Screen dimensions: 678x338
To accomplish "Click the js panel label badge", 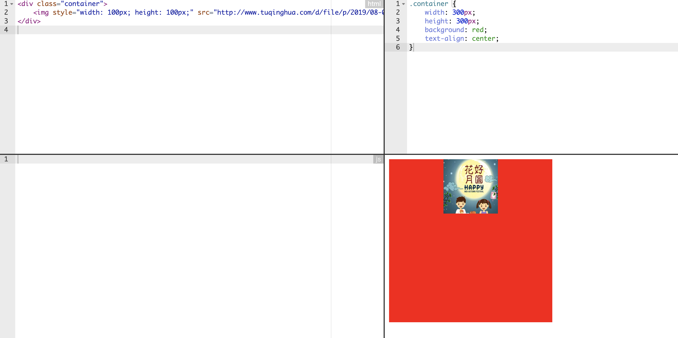I will pyautogui.click(x=378, y=159).
